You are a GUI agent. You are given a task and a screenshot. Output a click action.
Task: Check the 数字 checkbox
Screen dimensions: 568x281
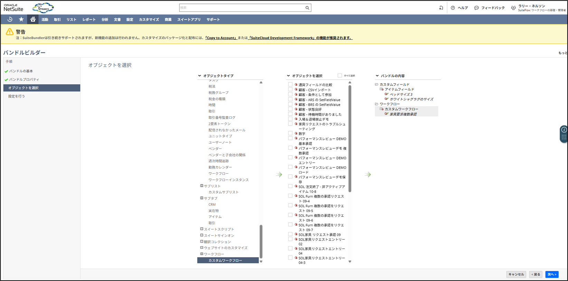tap(290, 133)
